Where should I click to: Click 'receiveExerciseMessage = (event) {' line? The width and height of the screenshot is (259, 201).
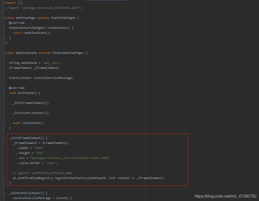point(42,198)
